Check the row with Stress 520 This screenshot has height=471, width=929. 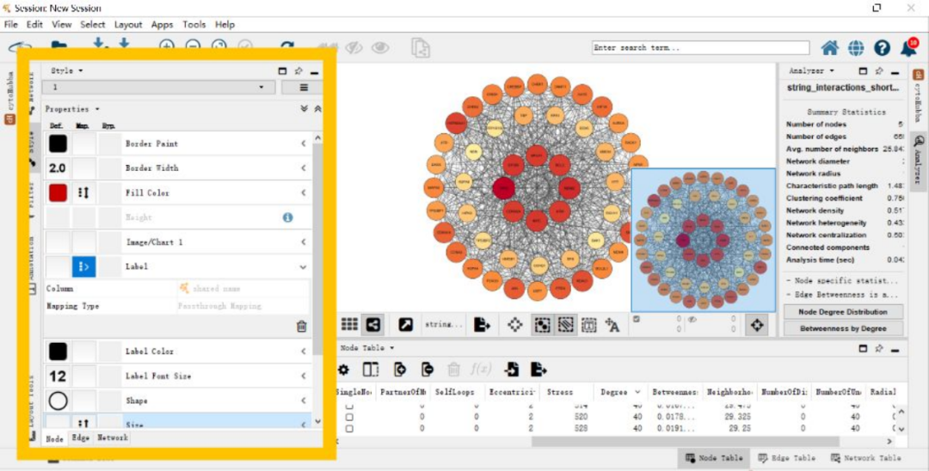[x=349, y=417]
